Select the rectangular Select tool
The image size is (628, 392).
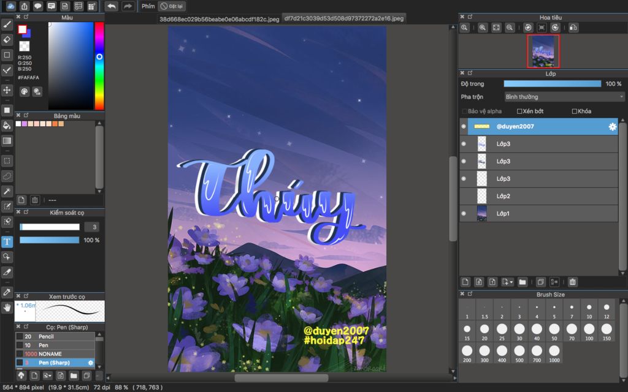(7, 161)
